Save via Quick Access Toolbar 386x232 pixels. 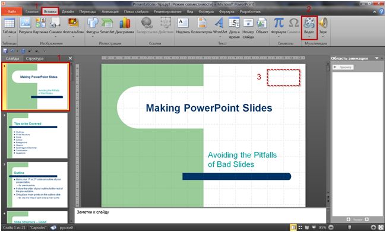[x=5, y=51]
